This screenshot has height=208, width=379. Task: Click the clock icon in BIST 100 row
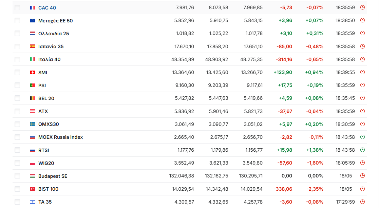pyautogui.click(x=362, y=189)
